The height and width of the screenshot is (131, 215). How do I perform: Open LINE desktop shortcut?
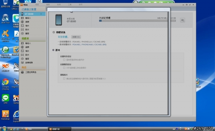(5, 99)
